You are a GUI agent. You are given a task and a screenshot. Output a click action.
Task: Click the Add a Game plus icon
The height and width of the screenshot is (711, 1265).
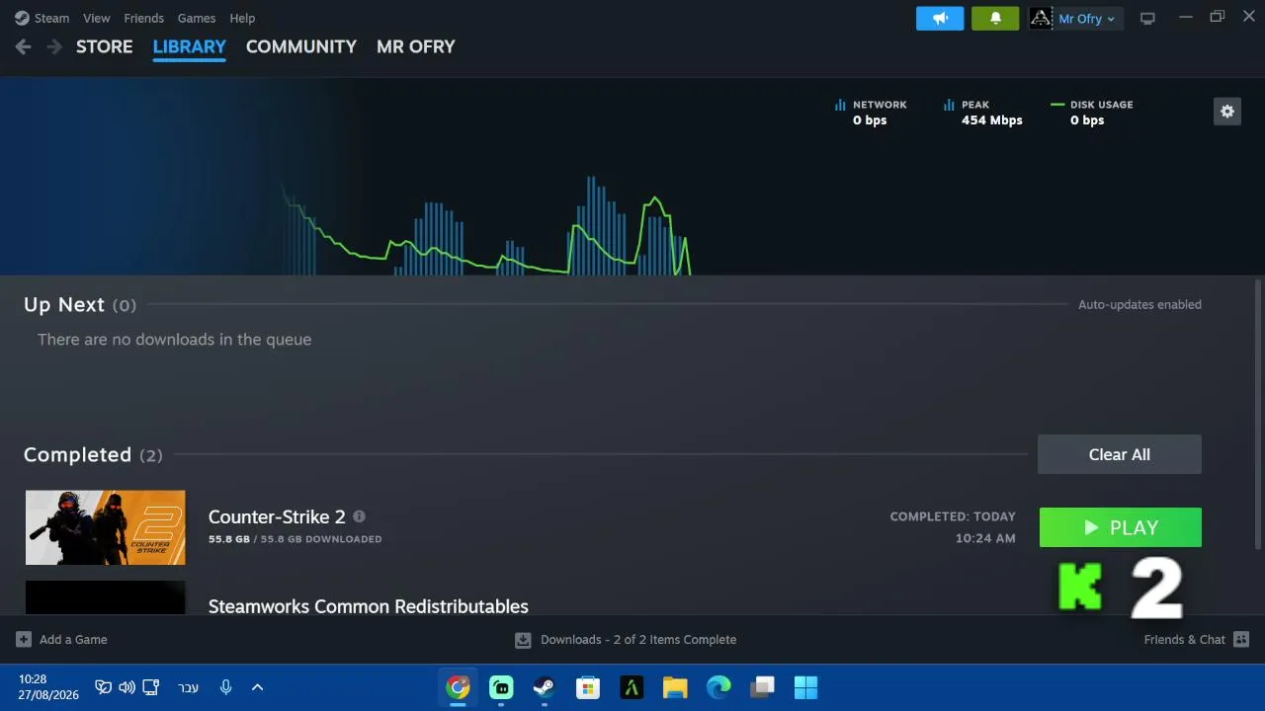(24, 640)
